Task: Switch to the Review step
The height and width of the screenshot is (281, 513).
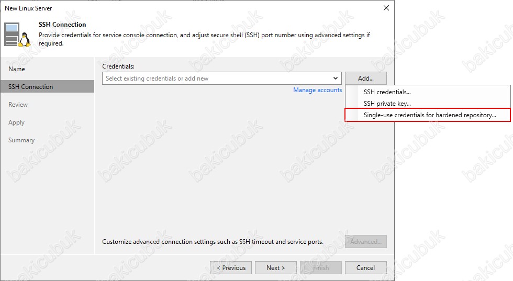Action: coord(18,105)
